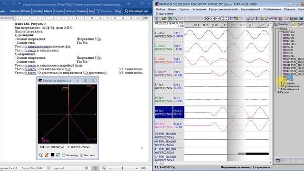
Task: Click the circled S icon in vector diagram
Action: [41, 155]
